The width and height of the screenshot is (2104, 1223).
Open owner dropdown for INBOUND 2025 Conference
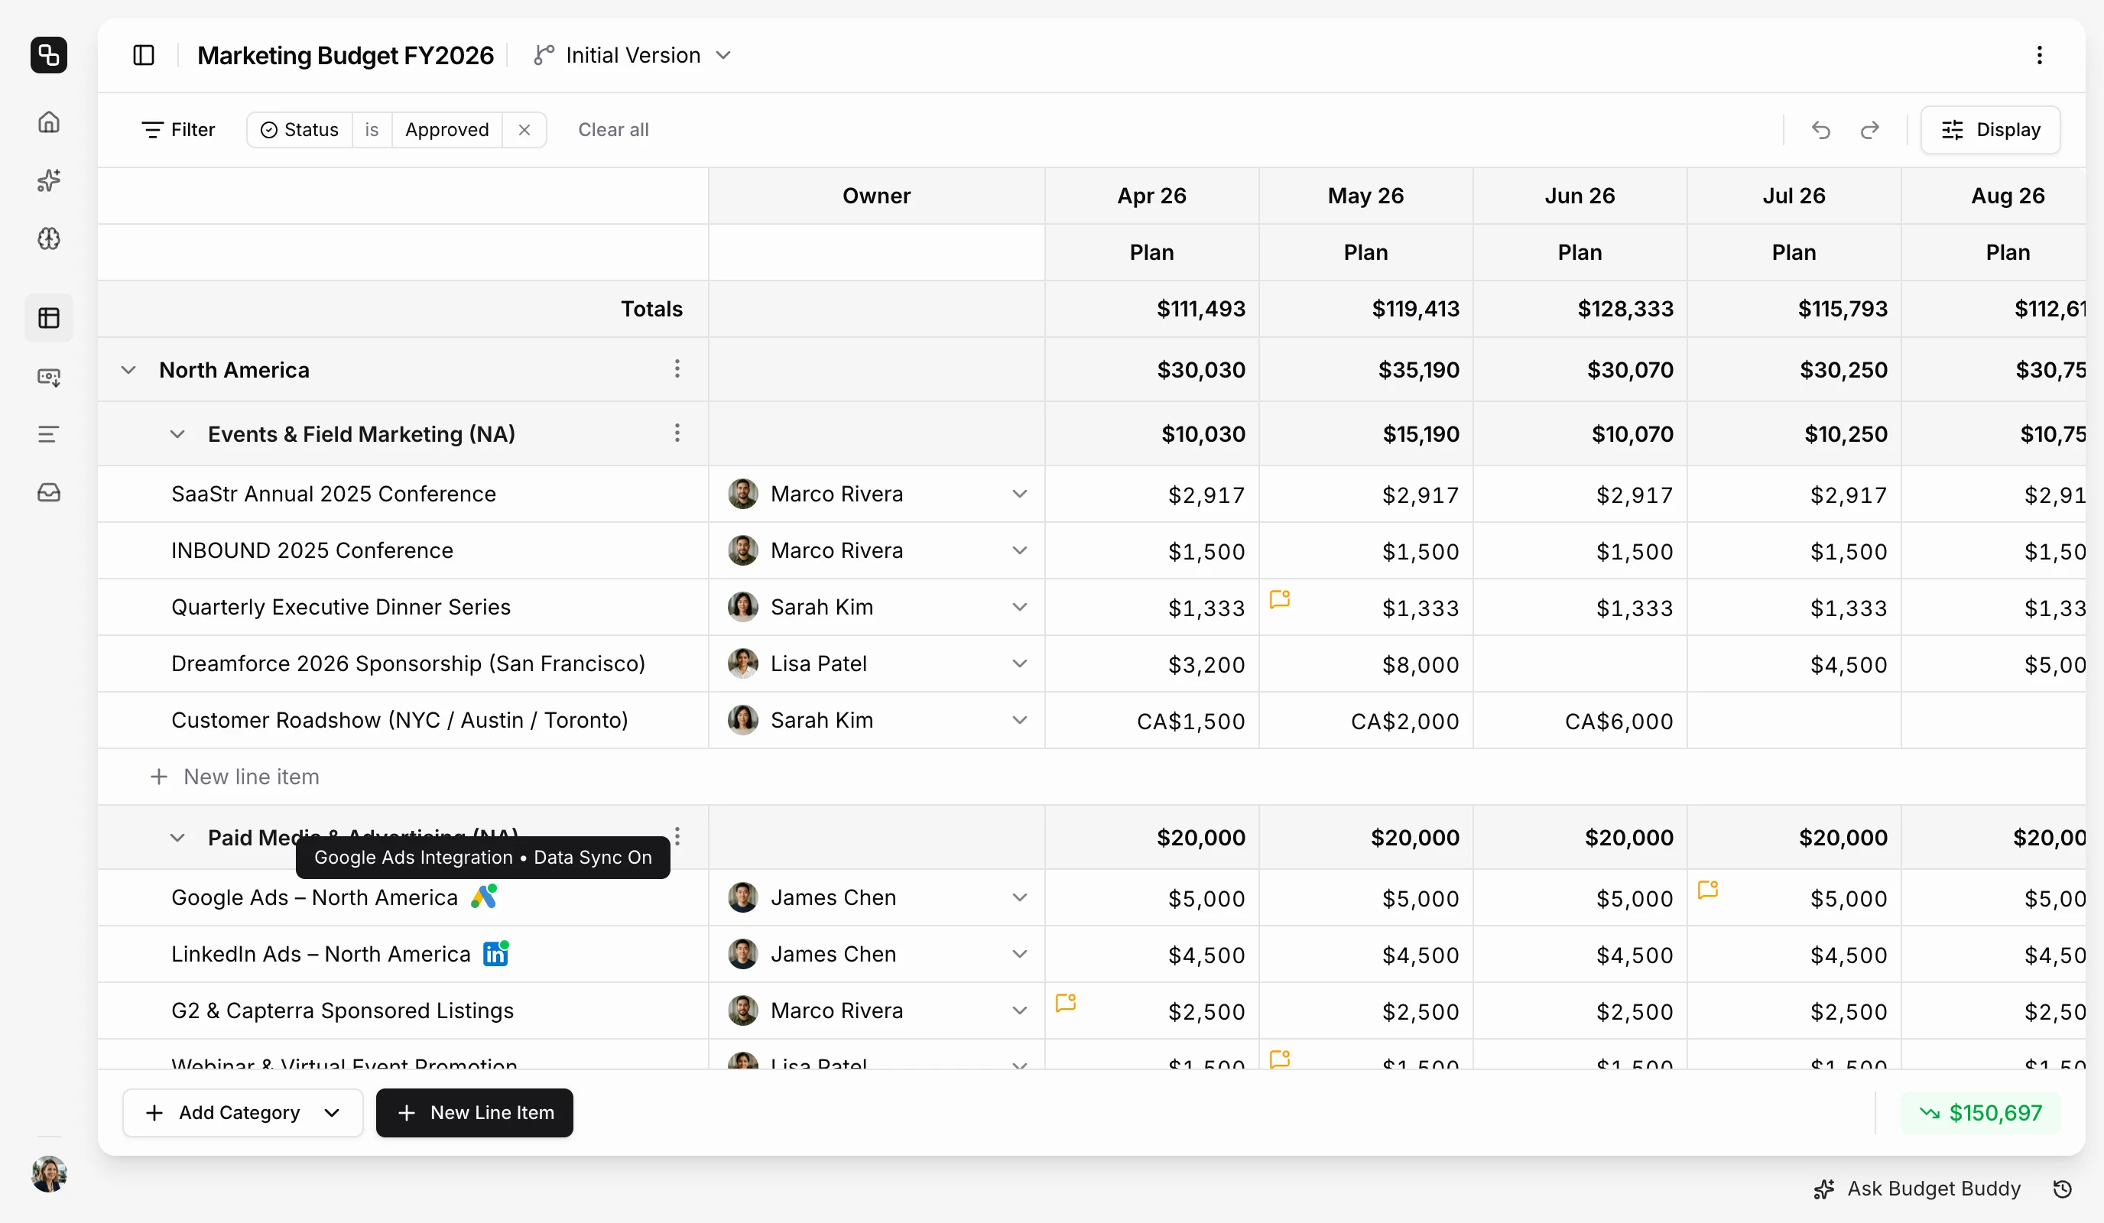pos(1019,551)
